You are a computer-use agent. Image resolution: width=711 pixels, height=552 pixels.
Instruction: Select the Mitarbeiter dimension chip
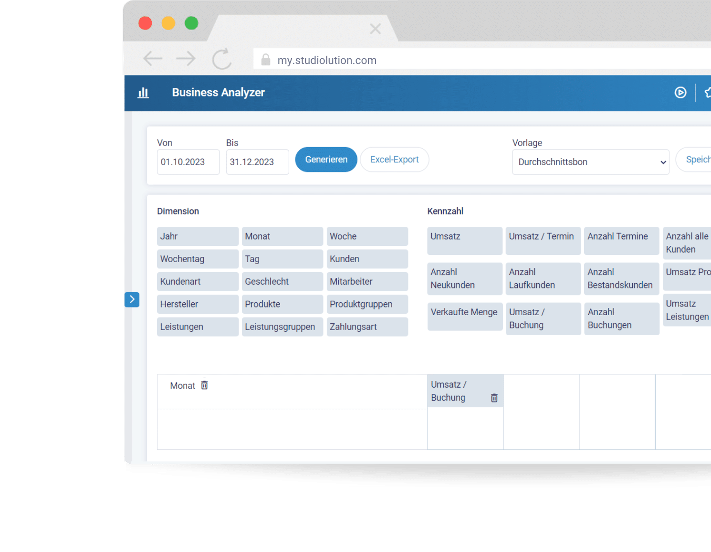pyautogui.click(x=367, y=281)
